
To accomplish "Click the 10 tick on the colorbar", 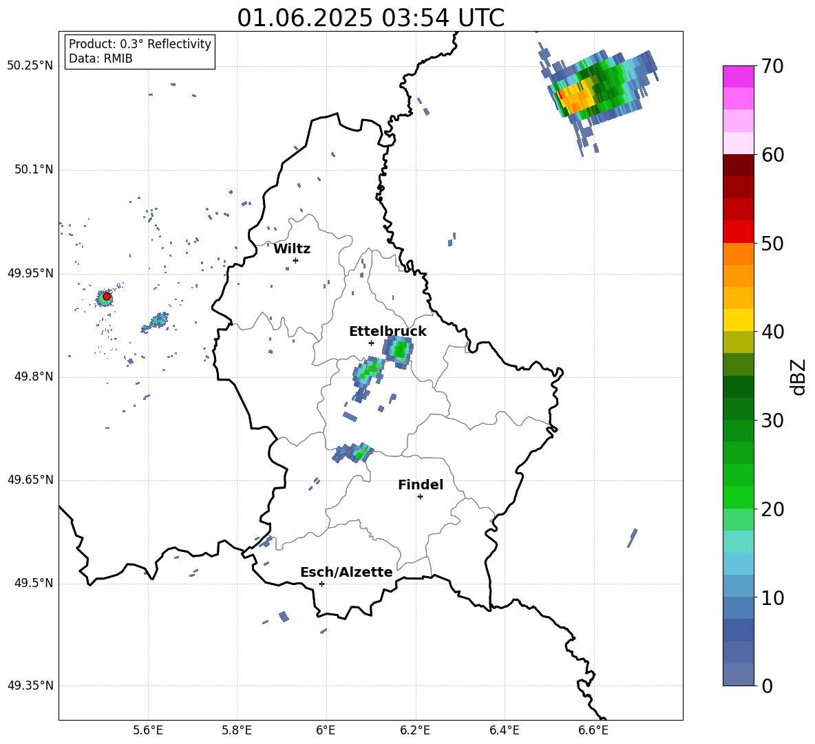I will pyautogui.click(x=772, y=598).
